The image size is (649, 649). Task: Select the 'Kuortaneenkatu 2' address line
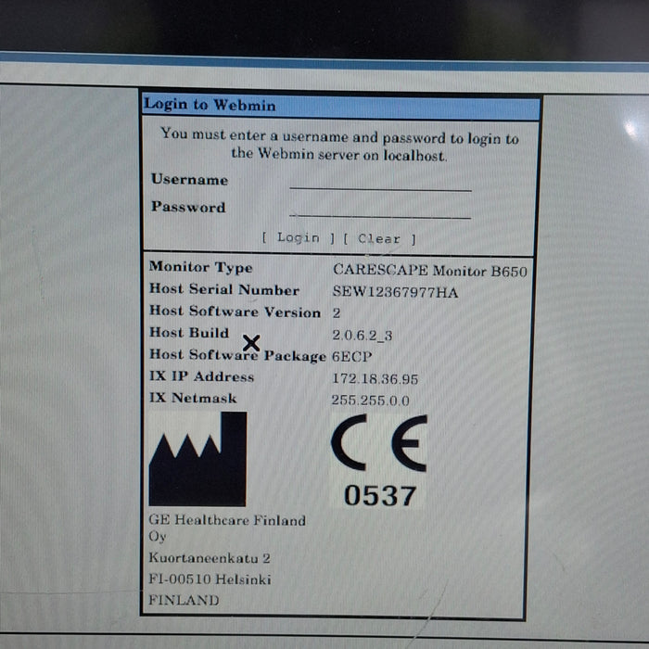210,558
